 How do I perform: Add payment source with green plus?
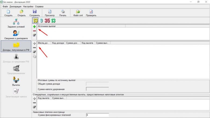point(34,27)
